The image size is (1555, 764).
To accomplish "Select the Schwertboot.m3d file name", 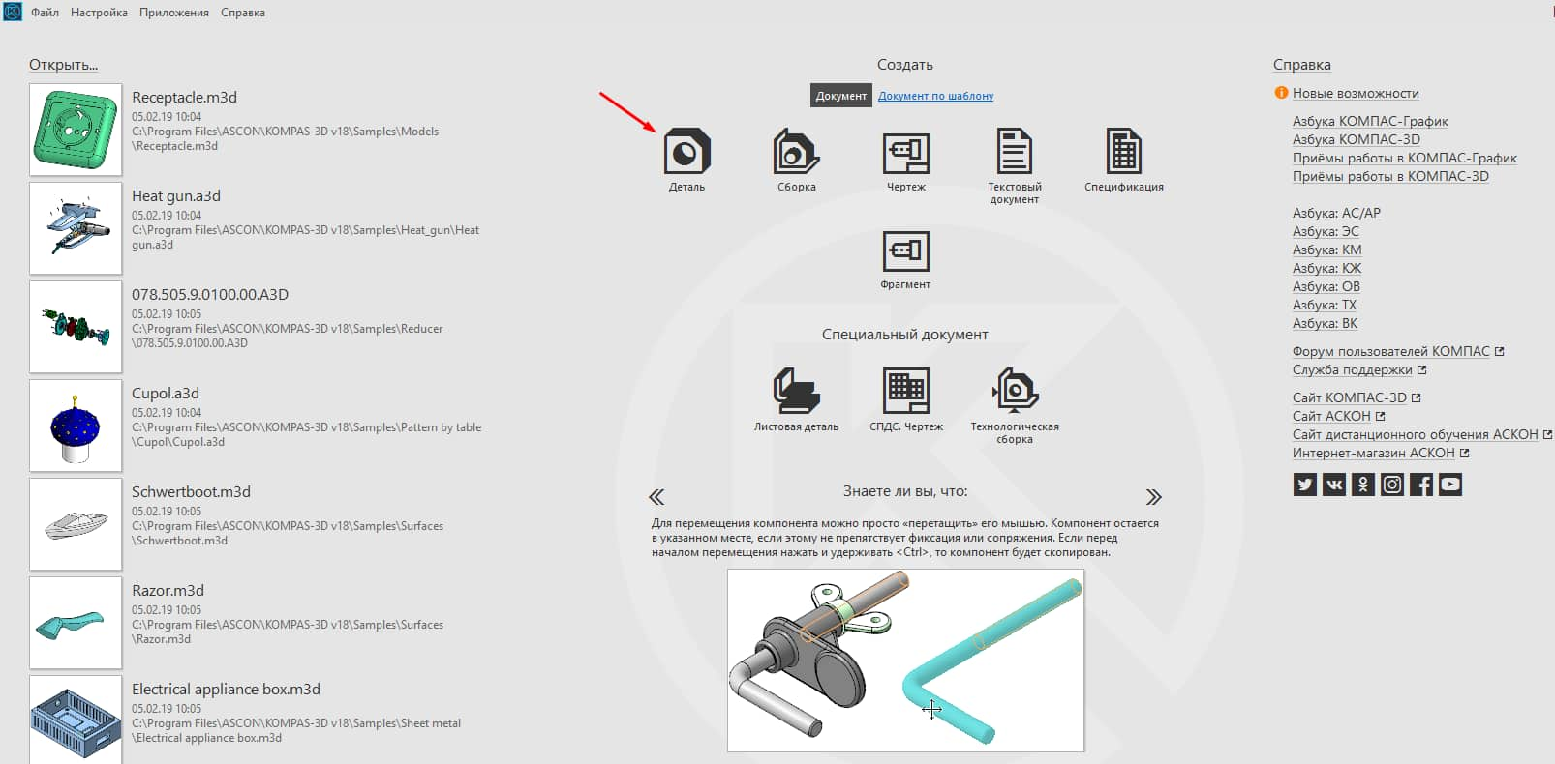I will pyautogui.click(x=191, y=491).
